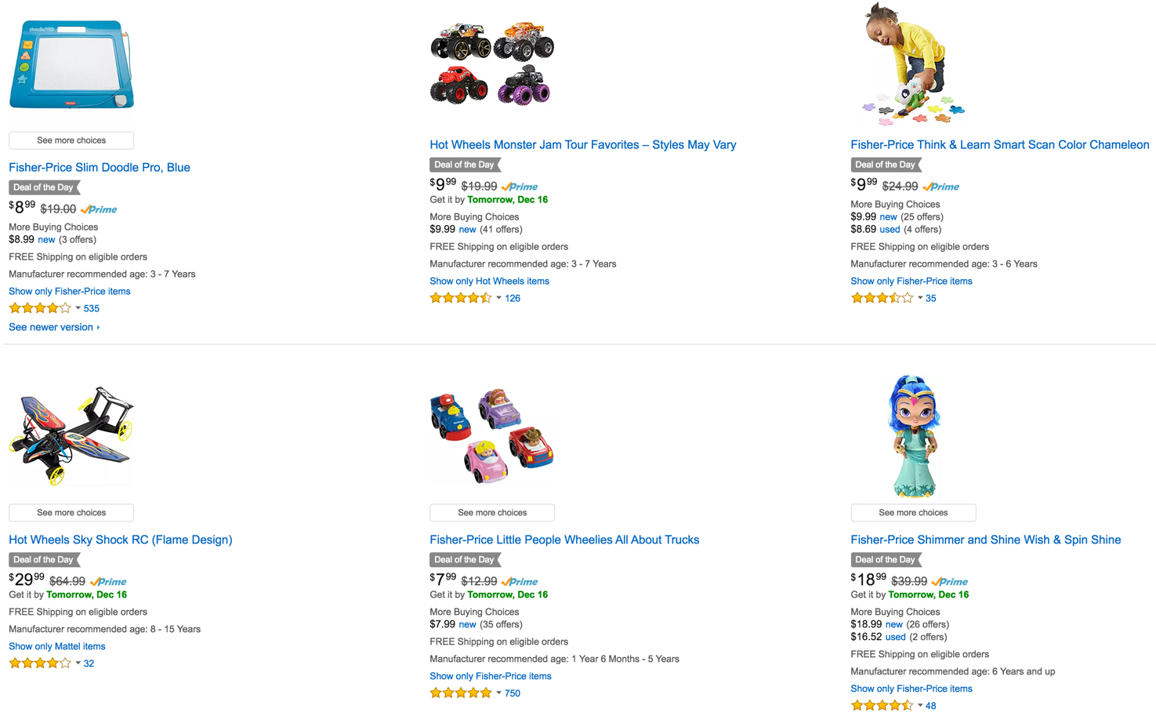Click the star rating for Little People Wheelies
Screen dimensions: 1156x716
461,693
